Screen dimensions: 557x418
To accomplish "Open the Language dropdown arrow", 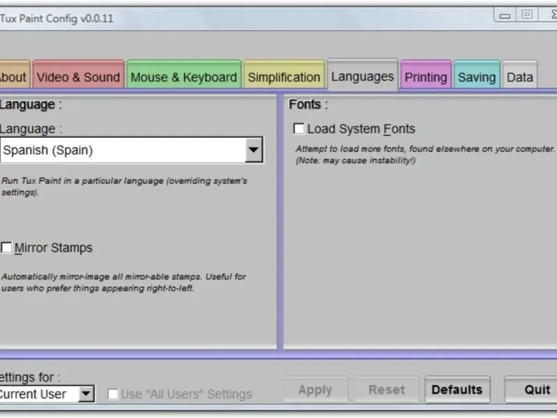I will pos(253,150).
